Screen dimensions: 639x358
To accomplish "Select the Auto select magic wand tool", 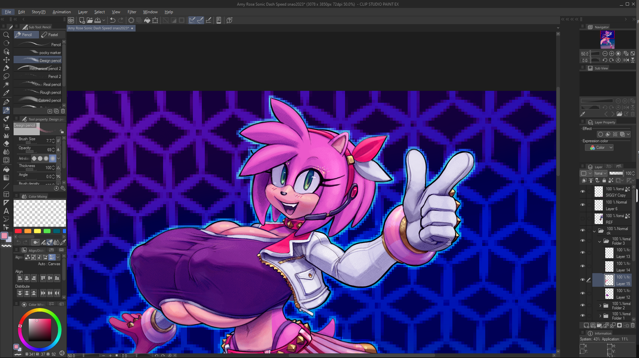I will 6,85.
